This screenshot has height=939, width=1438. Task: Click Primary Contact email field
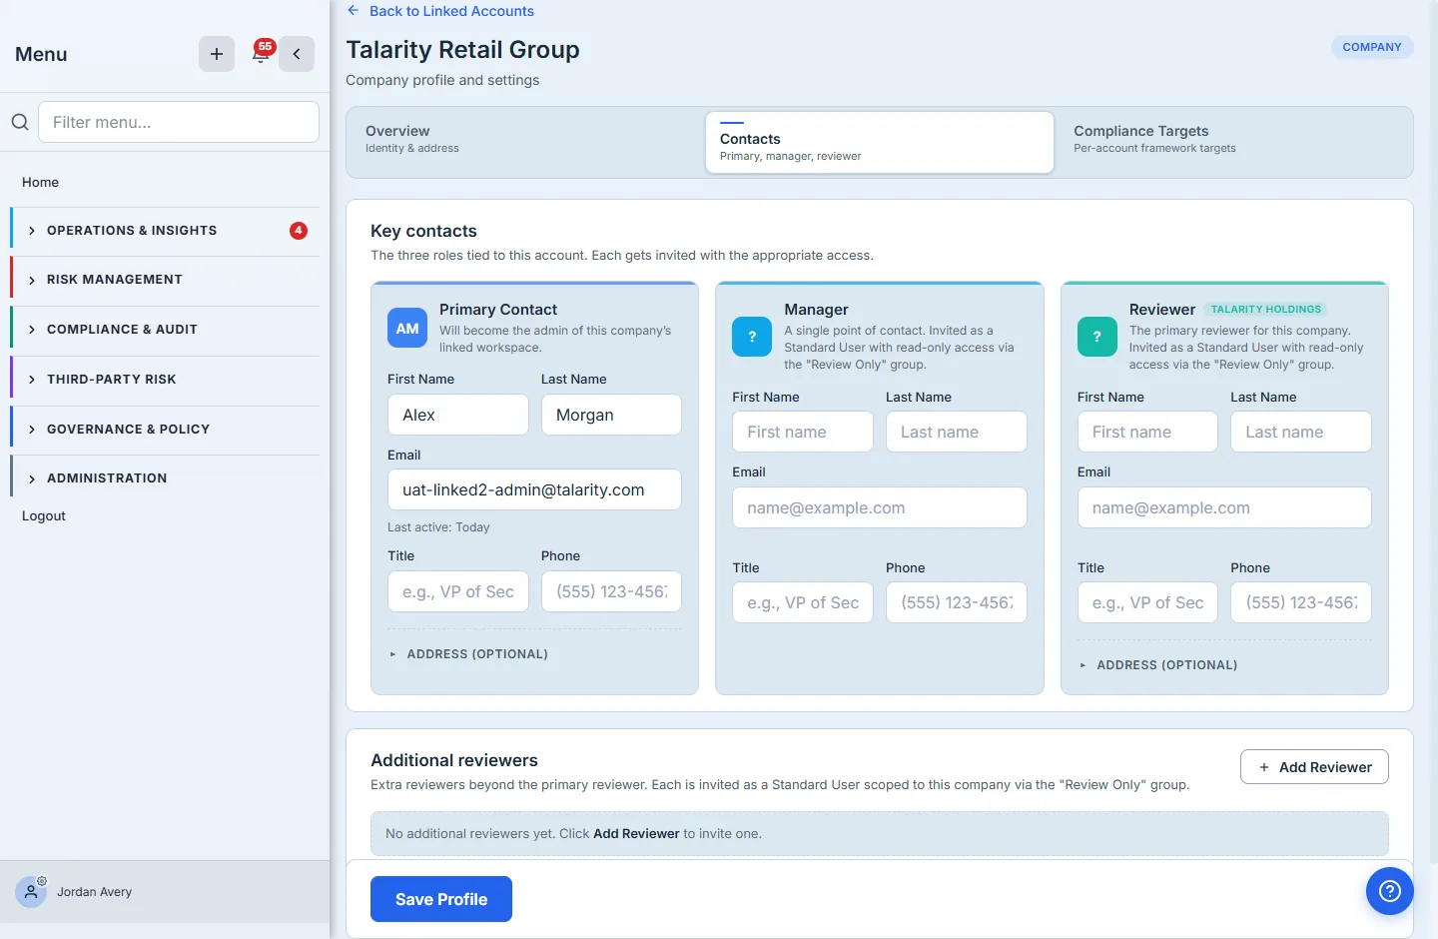point(534,489)
